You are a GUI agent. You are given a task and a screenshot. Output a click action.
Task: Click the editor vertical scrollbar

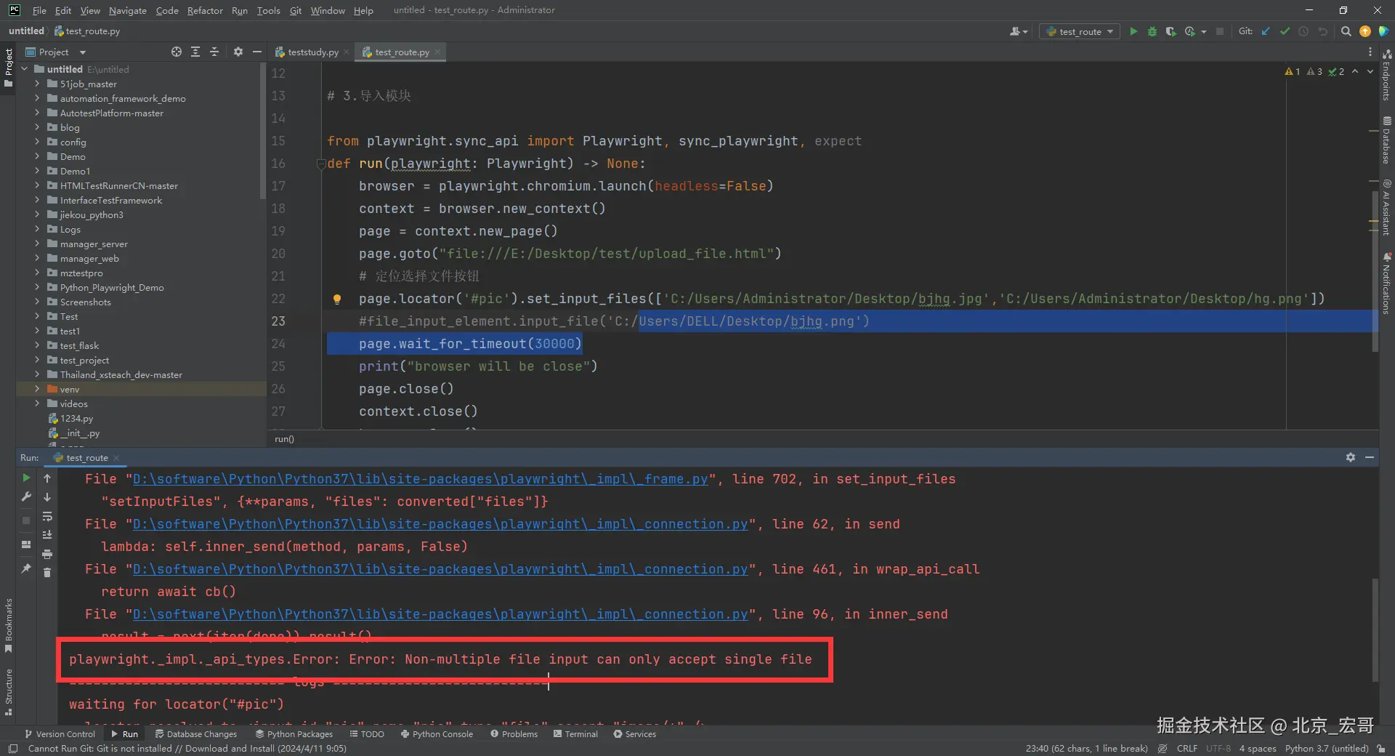[1375, 273]
